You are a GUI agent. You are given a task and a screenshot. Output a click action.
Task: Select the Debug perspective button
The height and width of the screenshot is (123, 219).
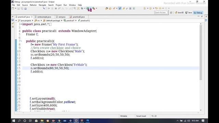(x=198, y=13)
